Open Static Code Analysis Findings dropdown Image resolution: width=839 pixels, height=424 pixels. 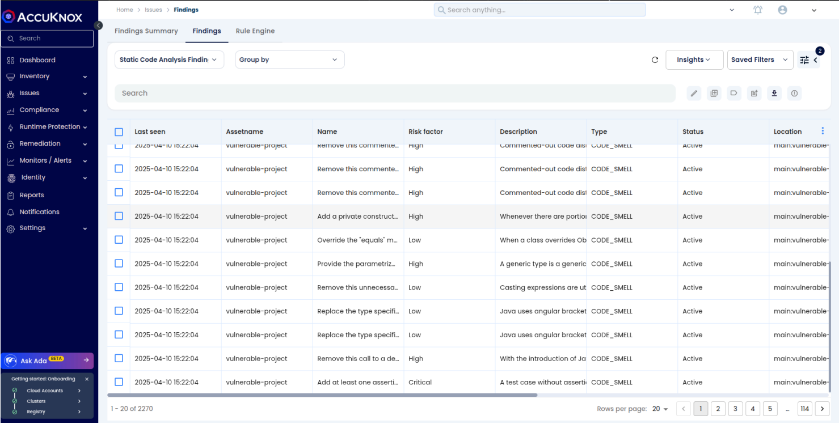(169, 60)
